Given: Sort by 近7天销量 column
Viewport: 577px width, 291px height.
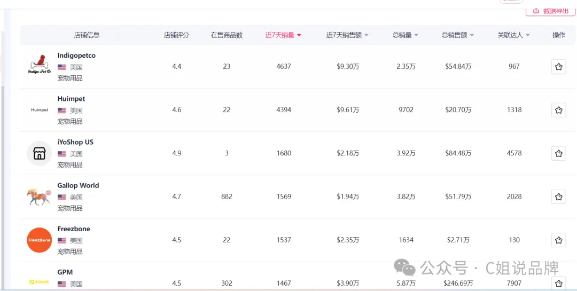Looking at the screenshot, I should (x=283, y=35).
